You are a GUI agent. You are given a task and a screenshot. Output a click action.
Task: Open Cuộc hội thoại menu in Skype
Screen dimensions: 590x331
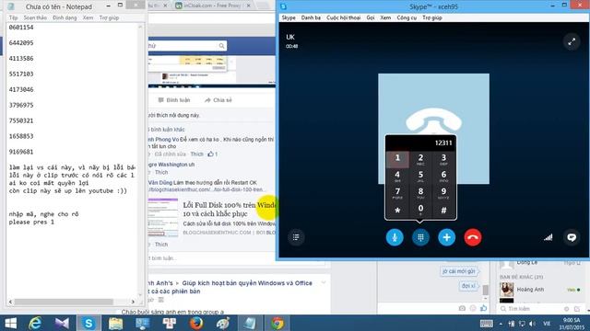(x=344, y=17)
